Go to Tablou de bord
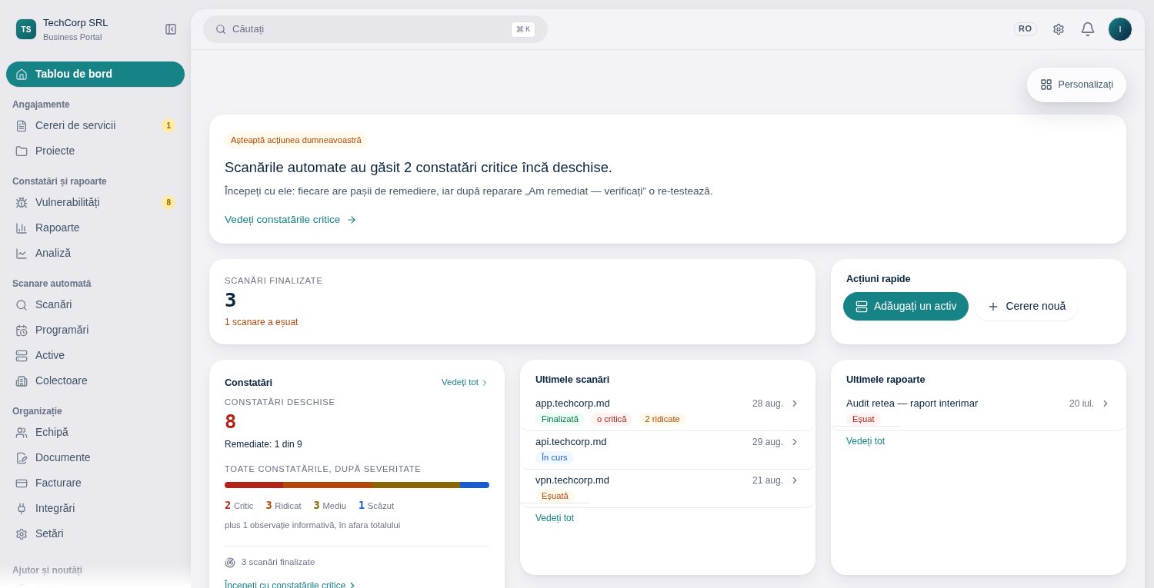 point(95,74)
